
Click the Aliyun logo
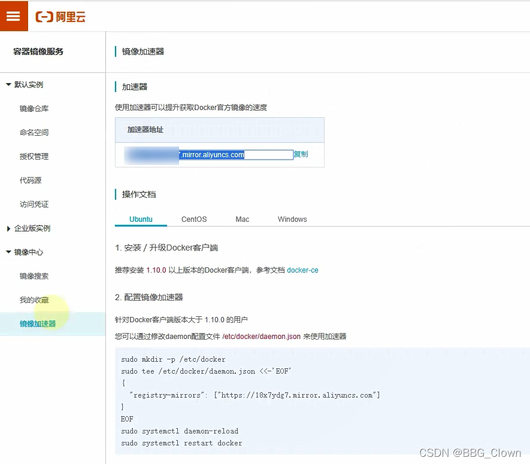coord(60,17)
